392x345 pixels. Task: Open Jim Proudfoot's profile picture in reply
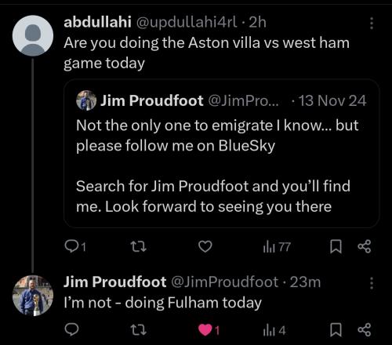pyautogui.click(x=33, y=296)
